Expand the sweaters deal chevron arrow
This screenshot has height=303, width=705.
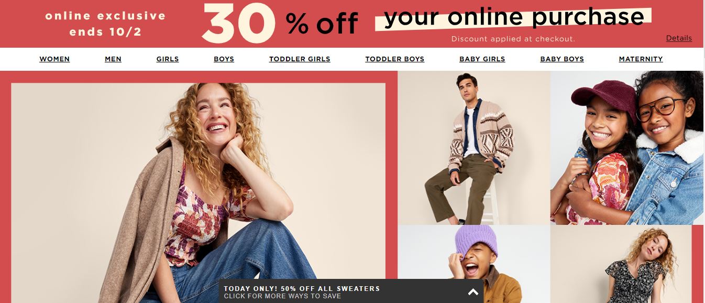coord(473,292)
